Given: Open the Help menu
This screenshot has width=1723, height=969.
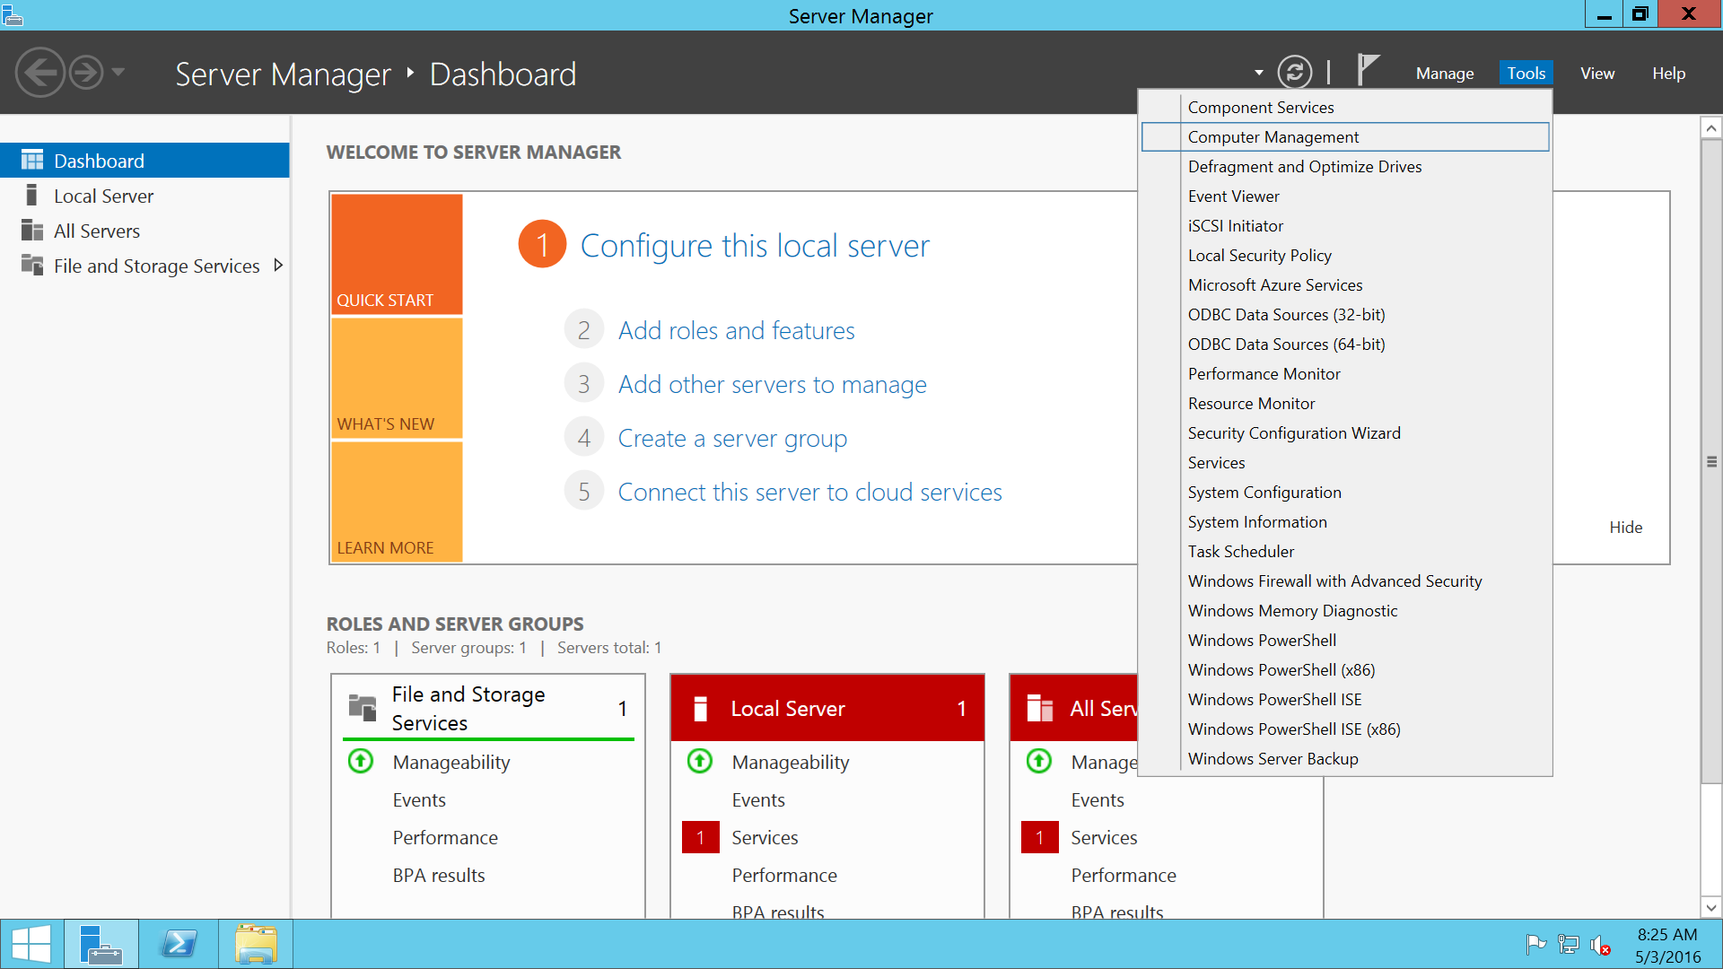Looking at the screenshot, I should click(1668, 74).
